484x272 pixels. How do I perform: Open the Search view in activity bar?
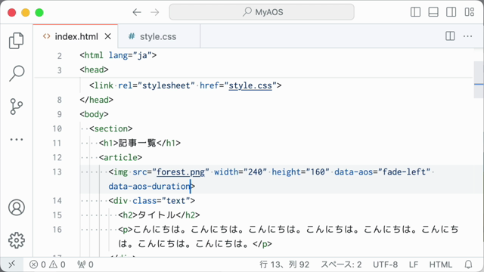click(x=17, y=73)
